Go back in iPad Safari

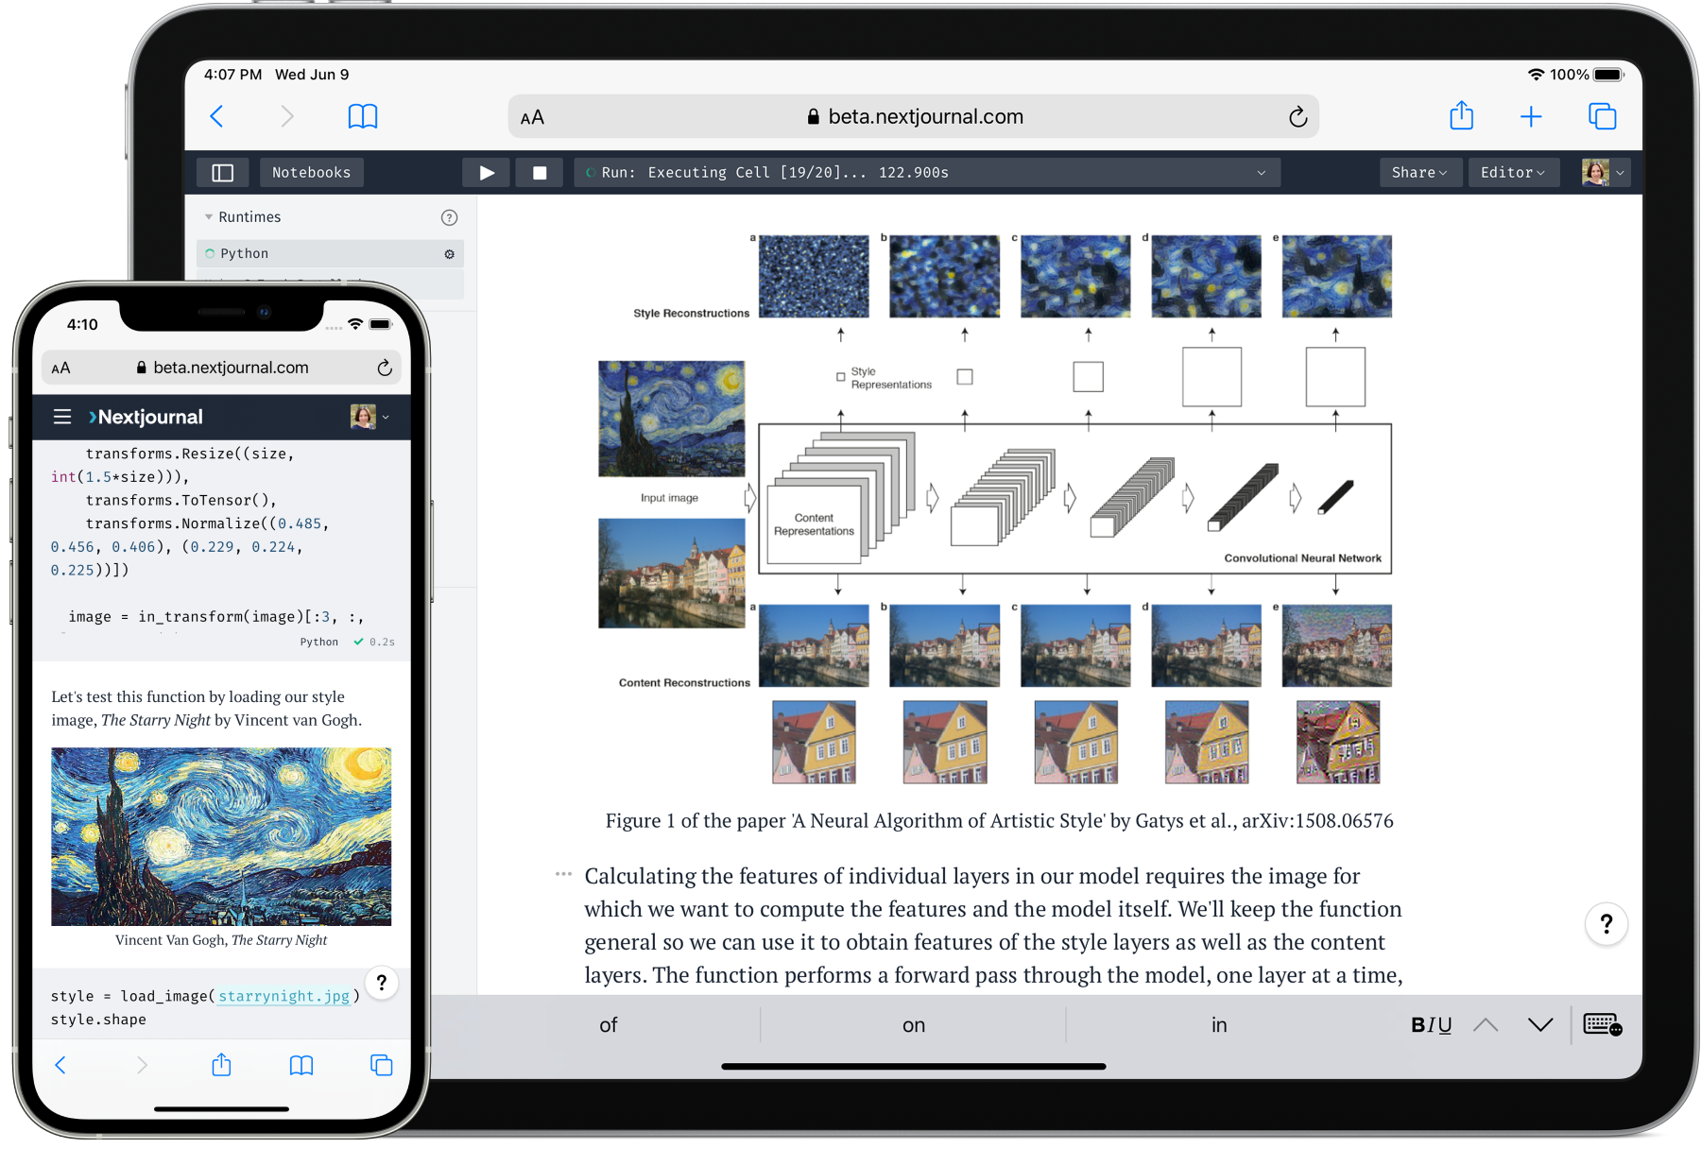click(216, 116)
